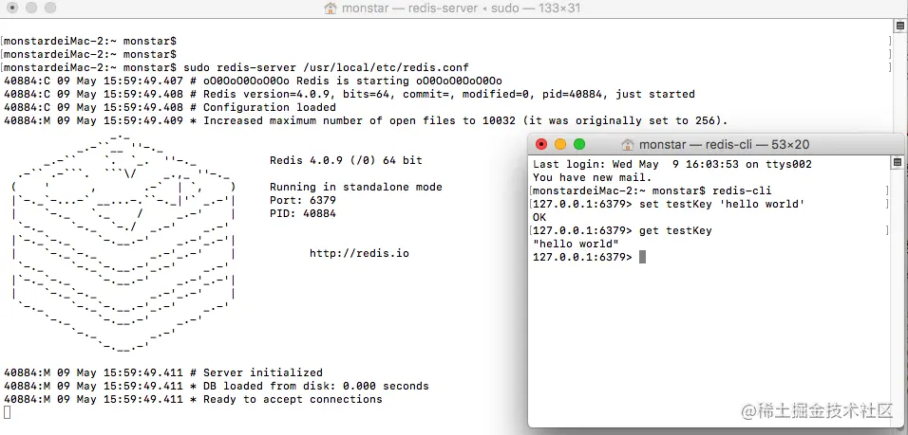
Task: Click the 'Port: 6379' text
Action: (x=303, y=201)
